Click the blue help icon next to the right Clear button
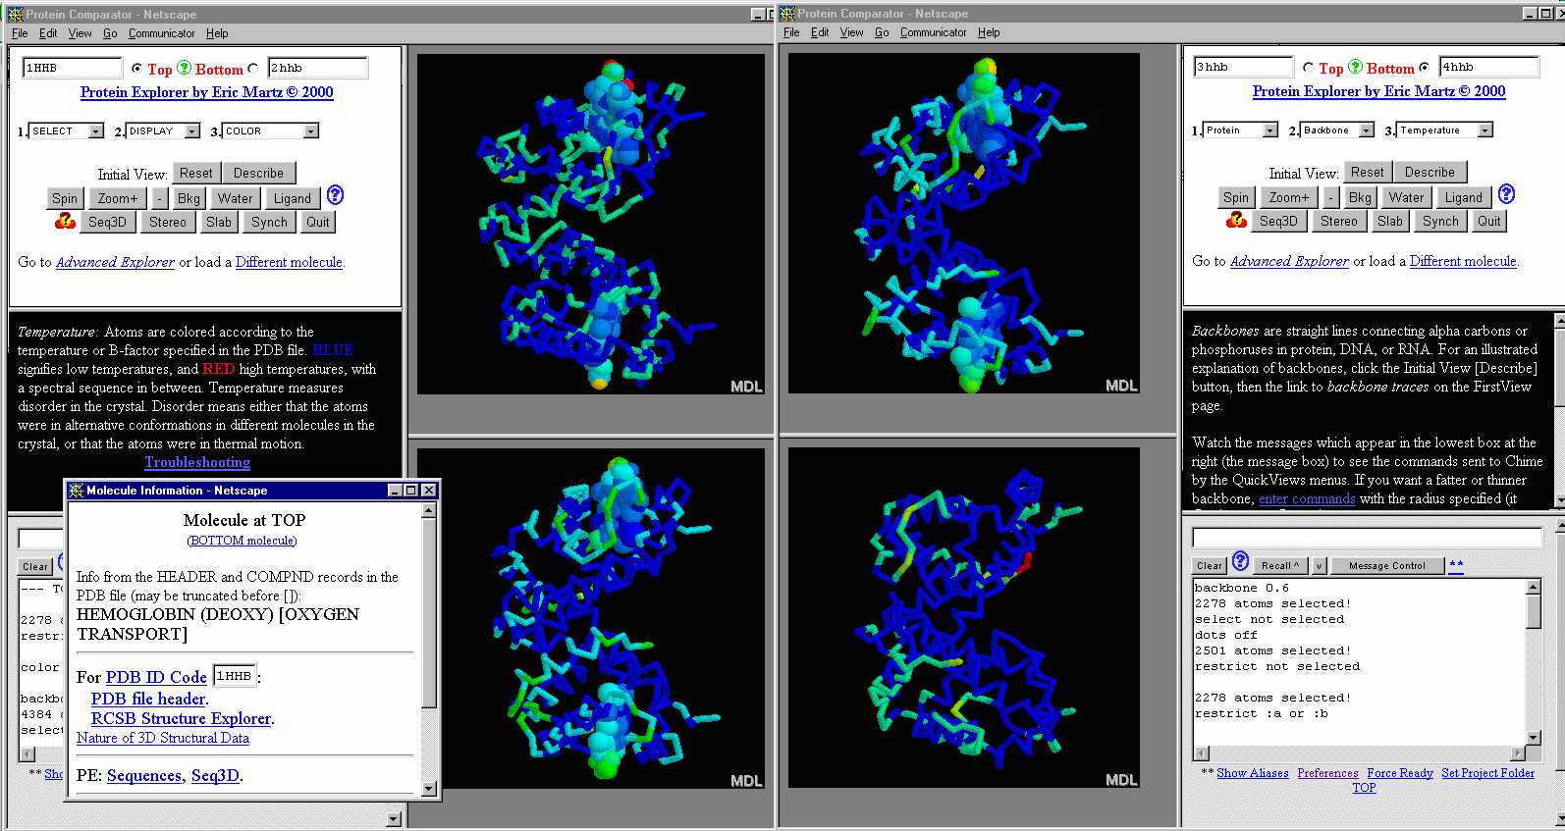Screen dimensions: 1565x831 (1241, 561)
